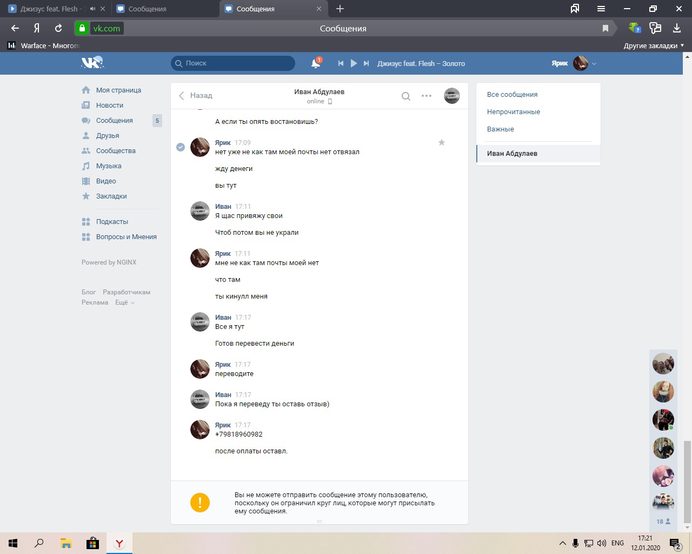Viewport: 692px width, 554px height.
Task: Open the Windows Store taskbar icon
Action: pos(92,543)
